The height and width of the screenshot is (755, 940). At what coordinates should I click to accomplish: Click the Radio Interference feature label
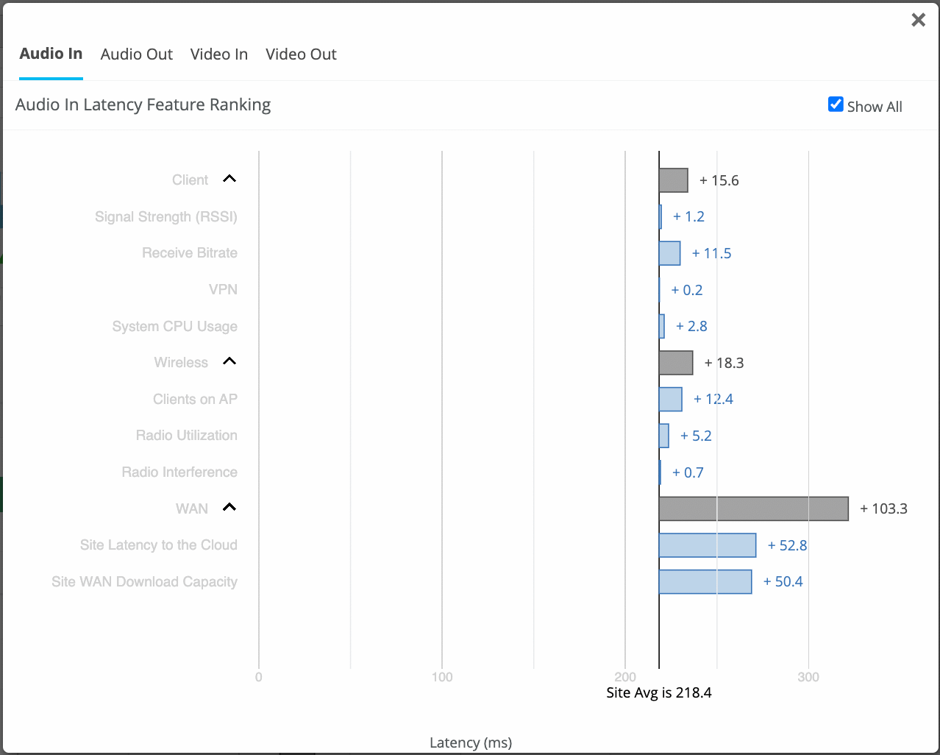coord(179,472)
